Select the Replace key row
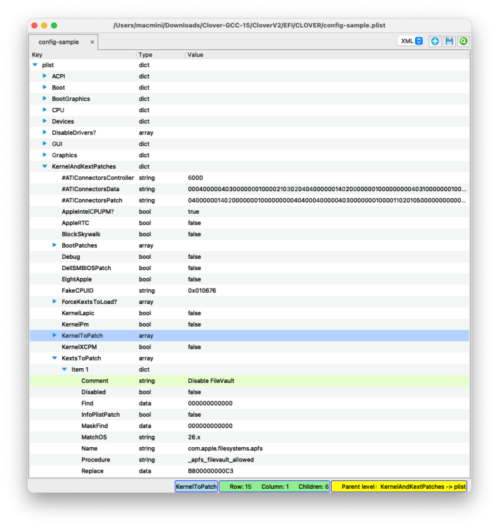Image resolution: width=499 pixels, height=529 pixels. (x=249, y=471)
